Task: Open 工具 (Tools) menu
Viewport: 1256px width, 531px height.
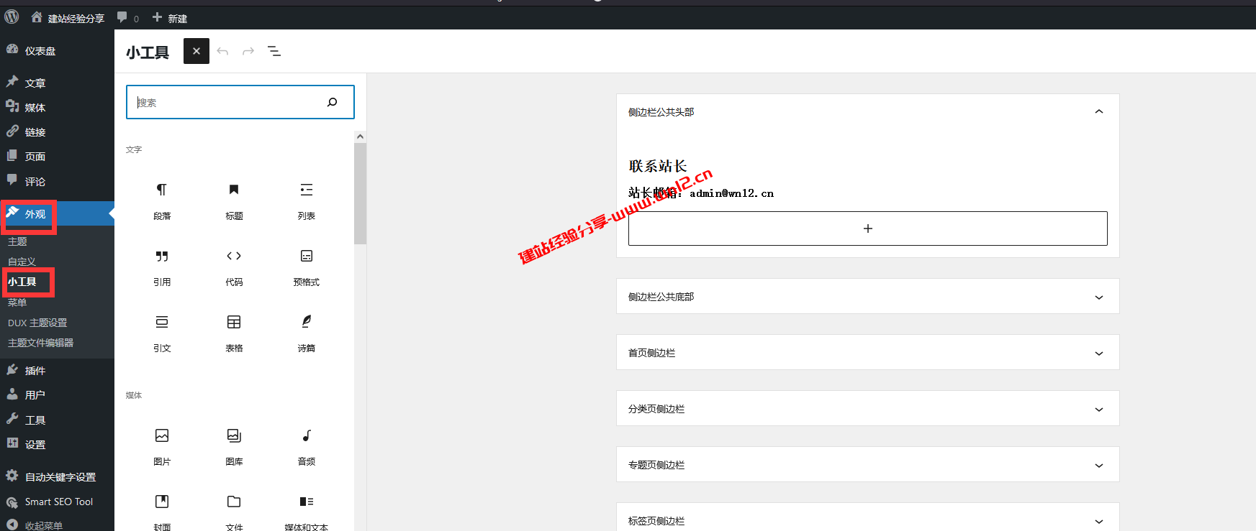Action: point(57,420)
